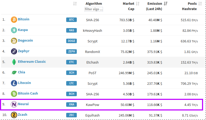Click the Market Cap header text

pyautogui.click(x=128, y=6)
